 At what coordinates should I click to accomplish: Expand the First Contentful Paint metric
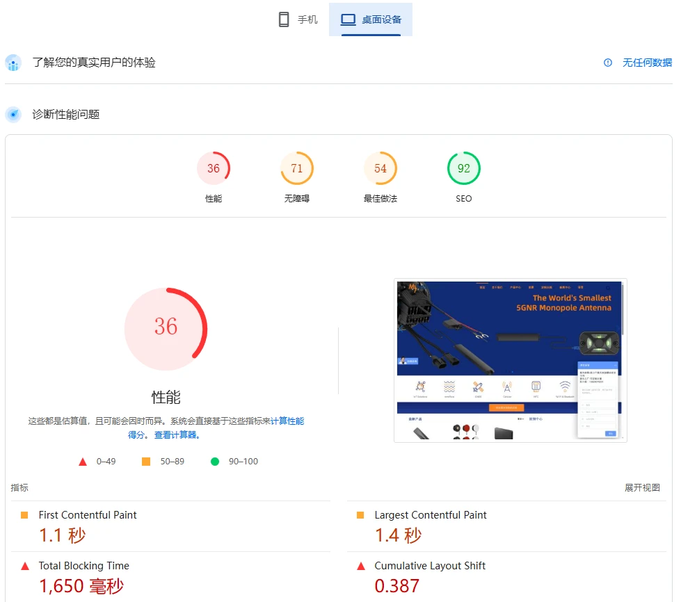(x=88, y=515)
